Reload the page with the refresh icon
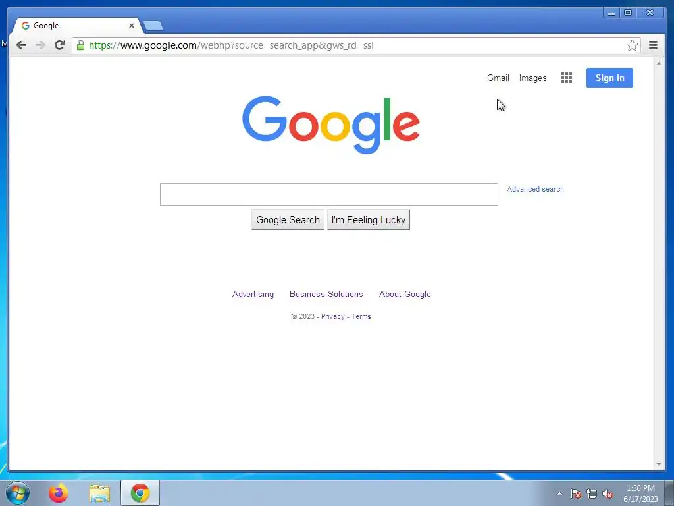674x506 pixels. (x=60, y=45)
